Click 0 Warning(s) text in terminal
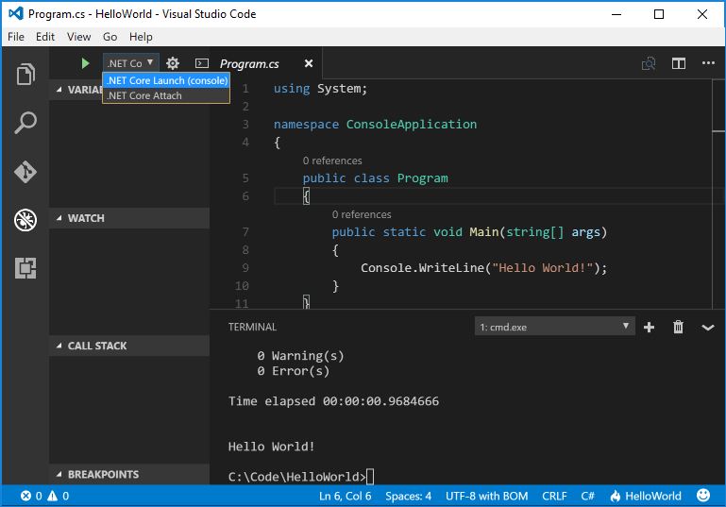 (x=300, y=356)
